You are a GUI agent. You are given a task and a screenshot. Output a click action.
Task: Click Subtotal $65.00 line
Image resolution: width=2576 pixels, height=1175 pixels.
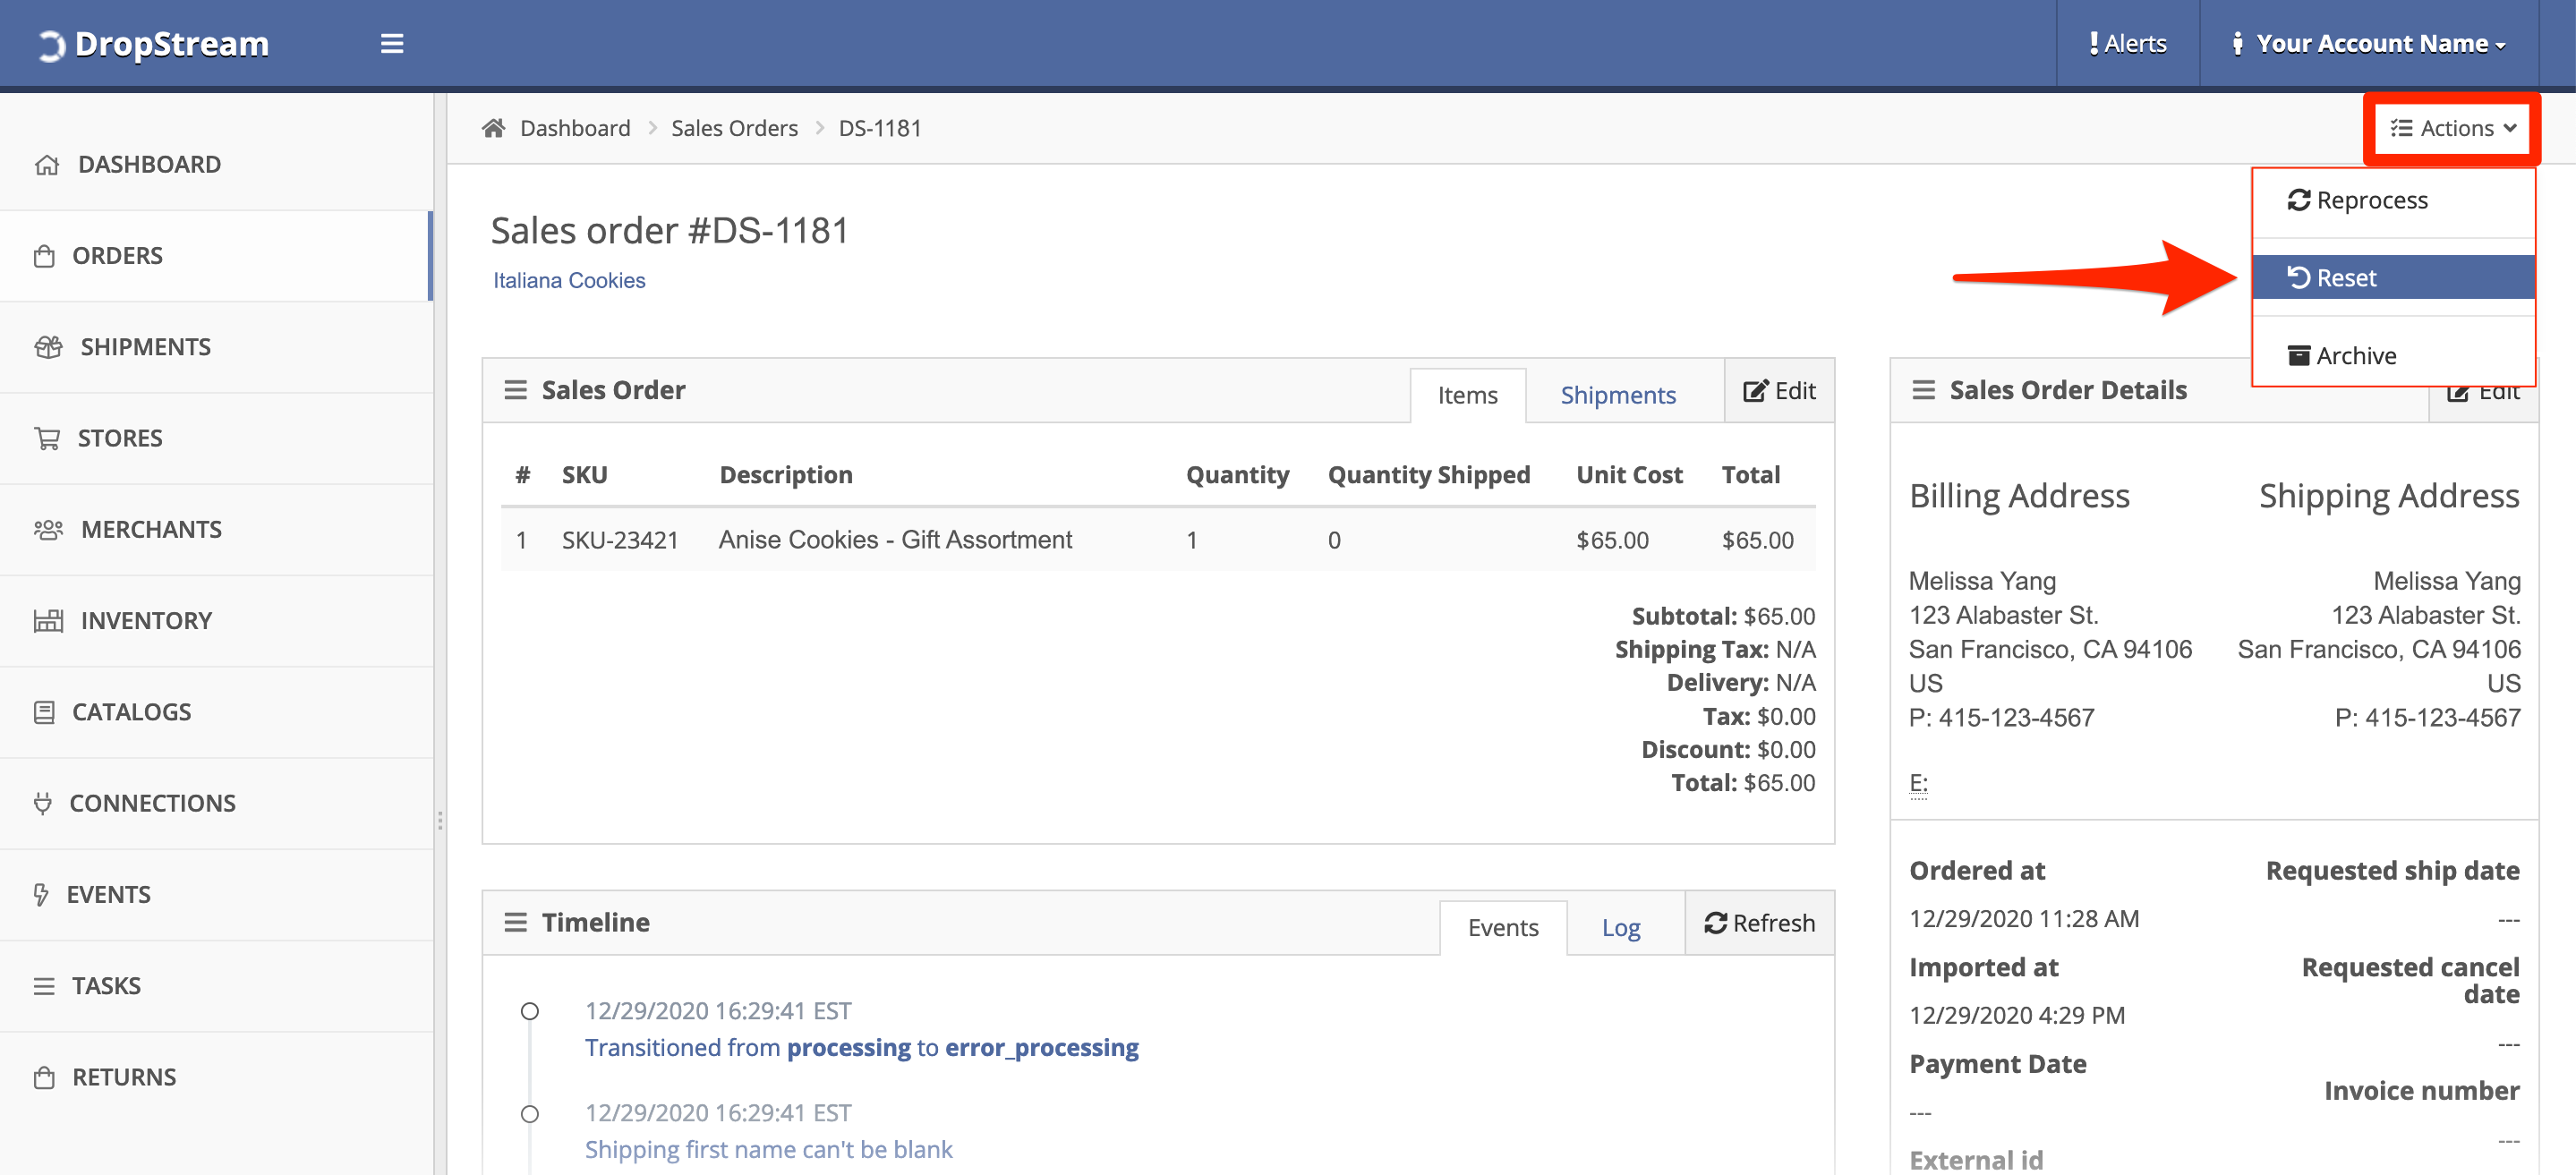(x=1723, y=616)
